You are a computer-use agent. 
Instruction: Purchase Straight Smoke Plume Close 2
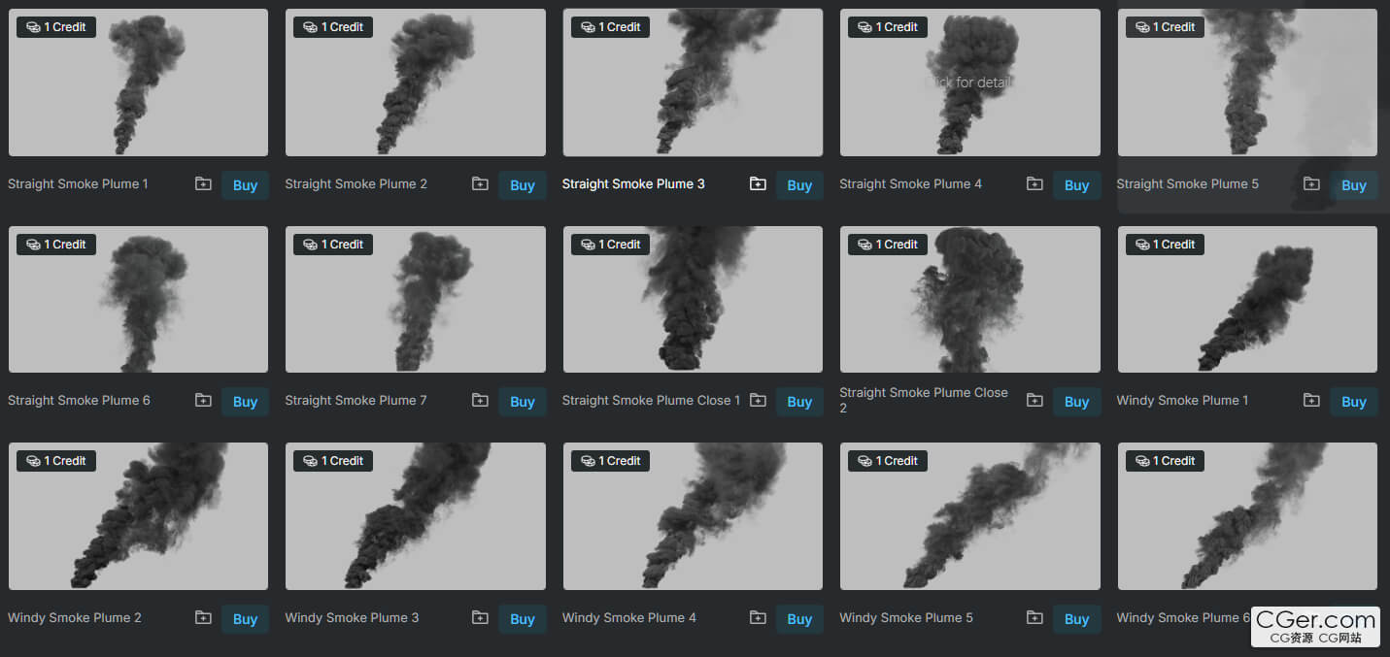coord(1076,402)
